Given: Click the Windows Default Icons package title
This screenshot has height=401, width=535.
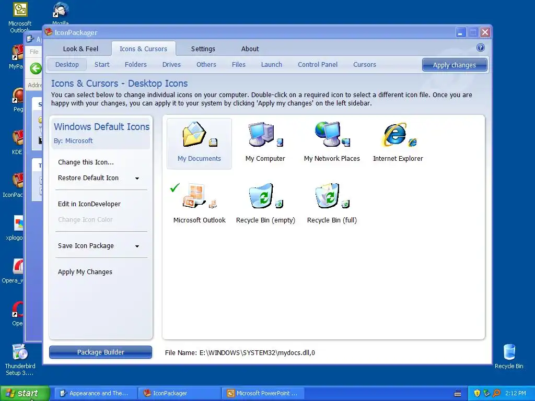Looking at the screenshot, I should [101, 127].
